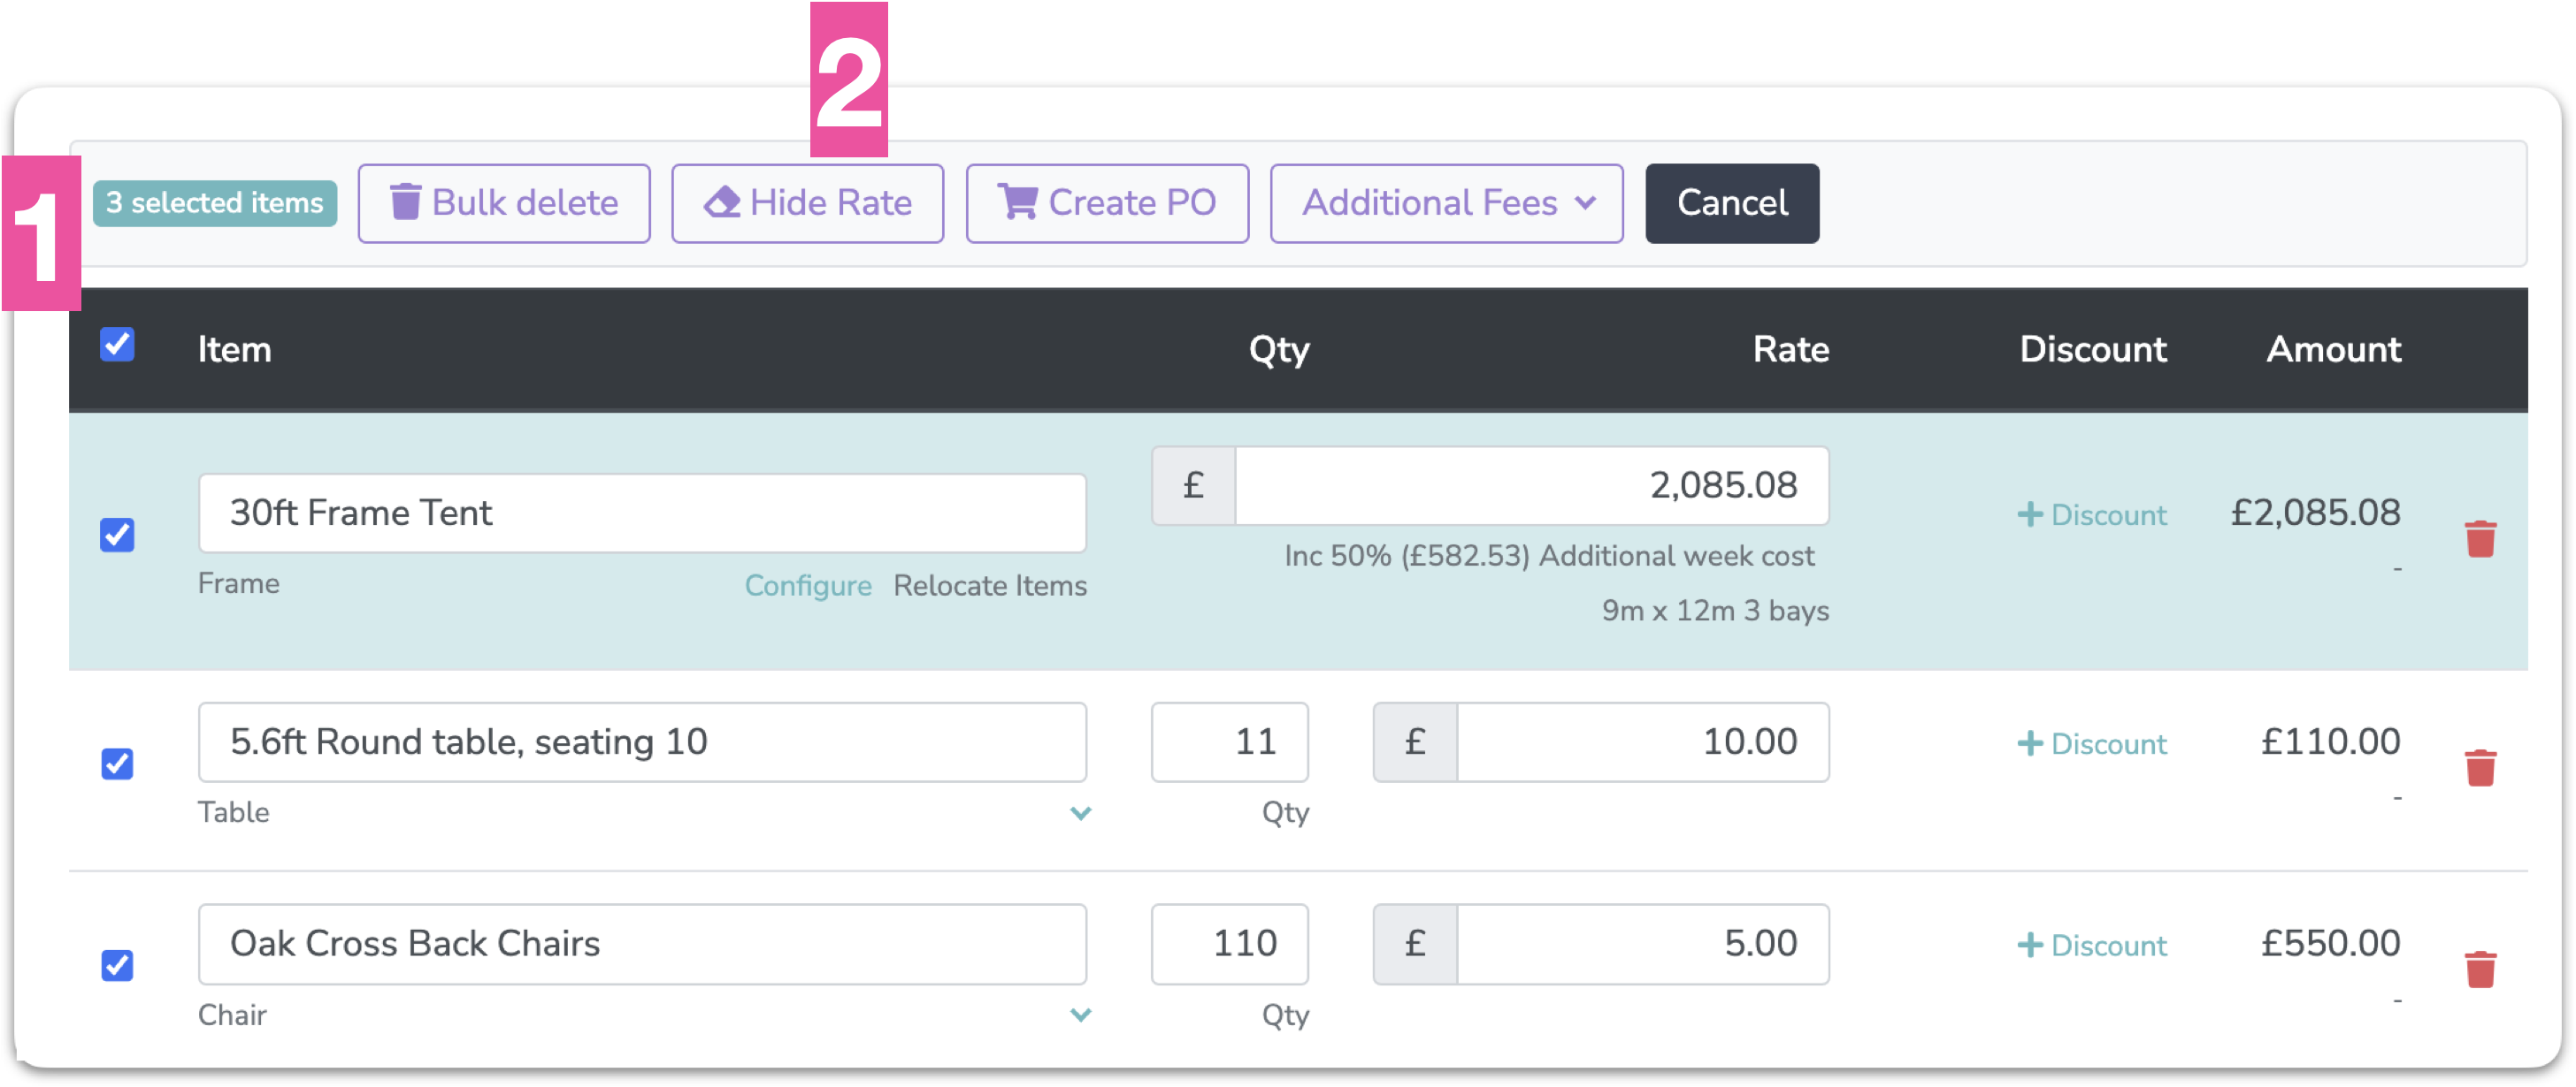The height and width of the screenshot is (1087, 2576).
Task: Click the Bulk delete button
Action: click(x=504, y=204)
